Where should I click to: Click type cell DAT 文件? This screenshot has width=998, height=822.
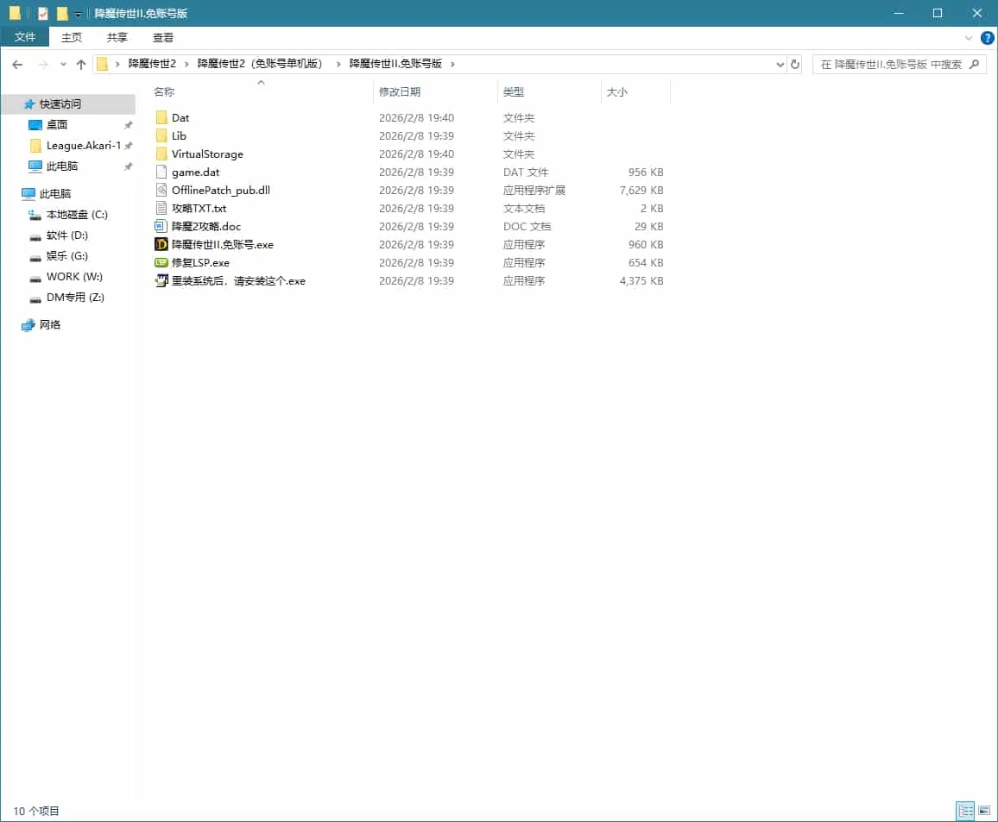coord(526,173)
